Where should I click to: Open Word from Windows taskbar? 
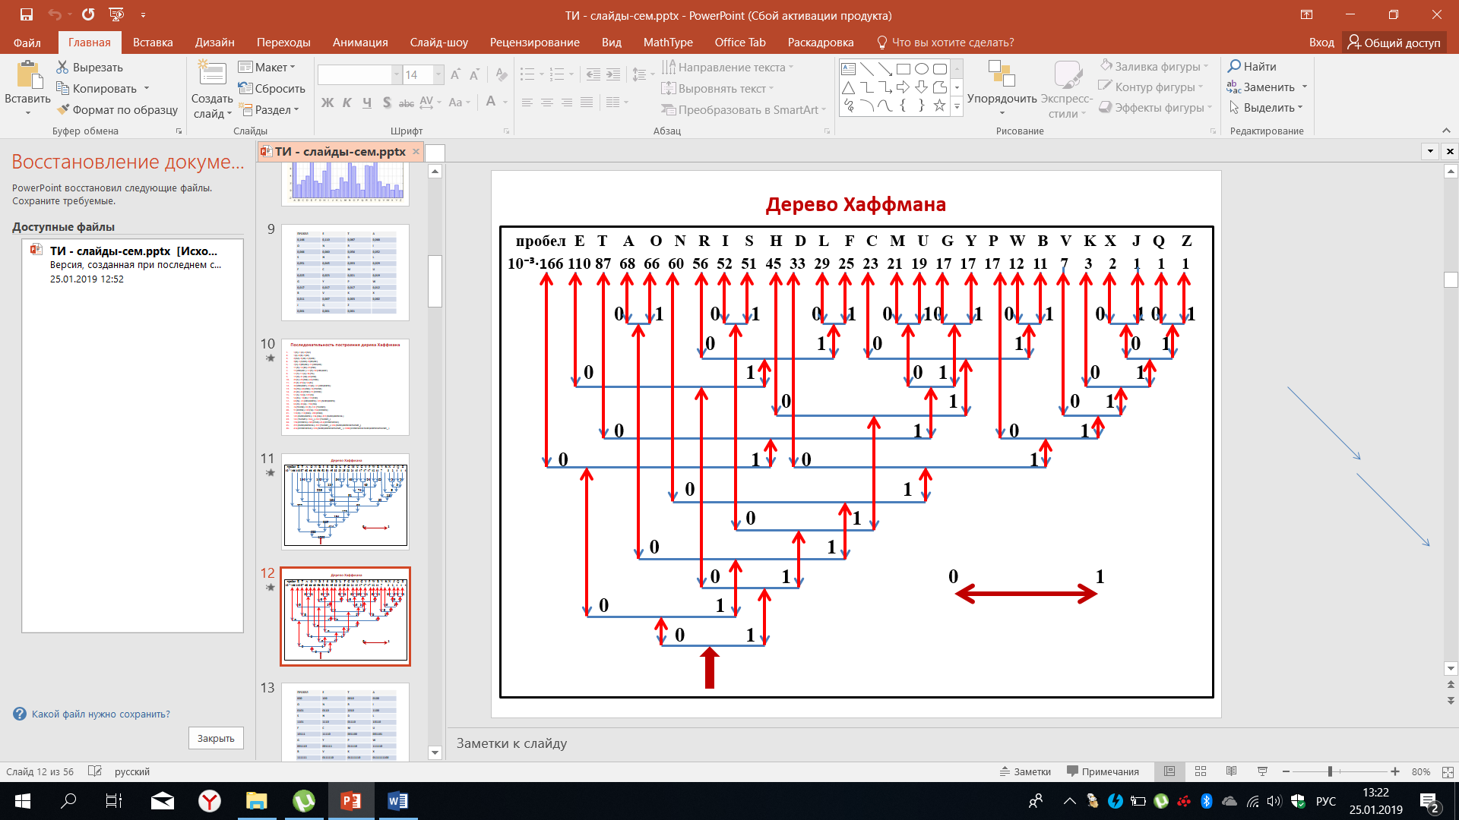(x=397, y=801)
